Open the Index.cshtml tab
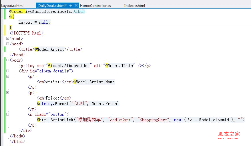Image resolution: width=251 pixels, height=146 pixels. tap(134, 5)
